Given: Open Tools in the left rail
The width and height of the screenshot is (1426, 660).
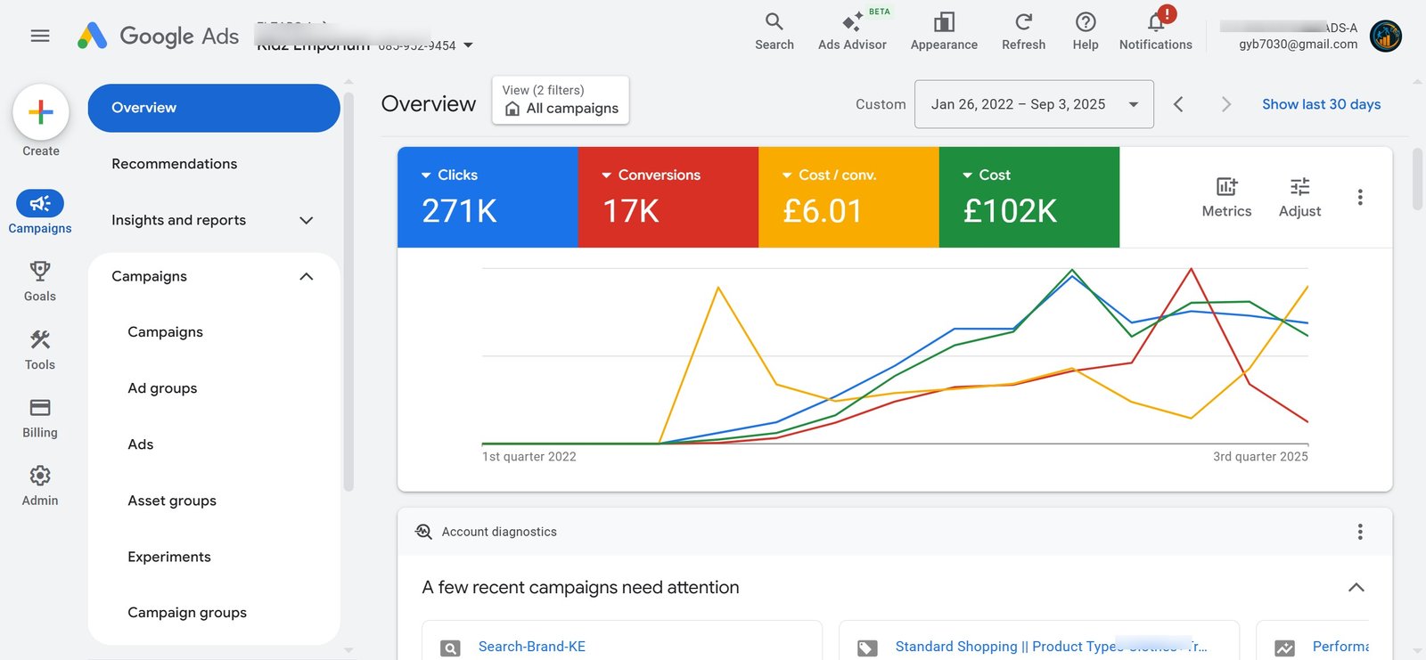Looking at the screenshot, I should click(x=40, y=349).
